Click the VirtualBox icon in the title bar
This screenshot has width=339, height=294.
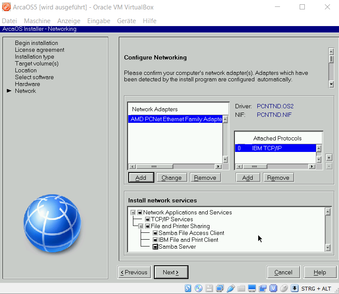(x=6, y=7)
